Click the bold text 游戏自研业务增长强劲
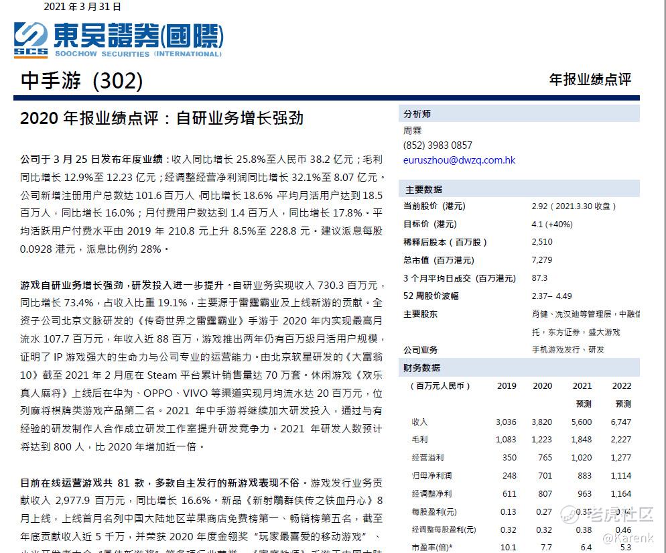Image resolution: width=666 pixels, height=553 pixels. pos(72,285)
